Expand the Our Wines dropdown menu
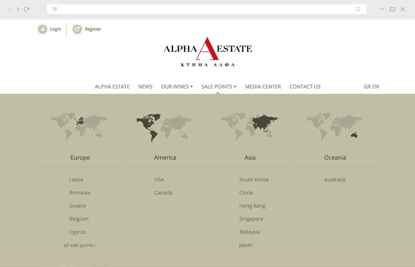This screenshot has height=267, width=415. click(x=177, y=87)
